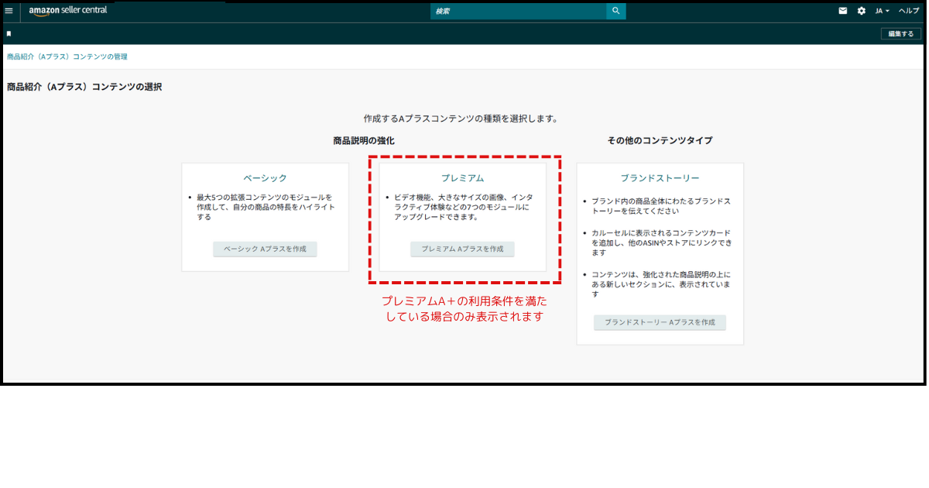Open the hamburger navigation menu
The width and height of the screenshot is (929, 488).
tap(9, 11)
